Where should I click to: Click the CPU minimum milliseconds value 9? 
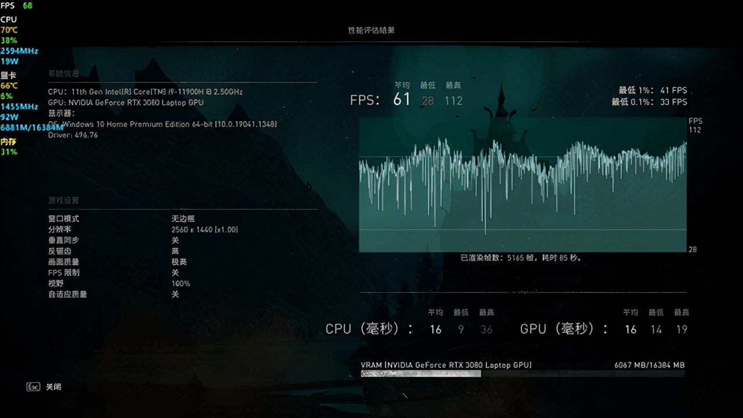coord(461,330)
